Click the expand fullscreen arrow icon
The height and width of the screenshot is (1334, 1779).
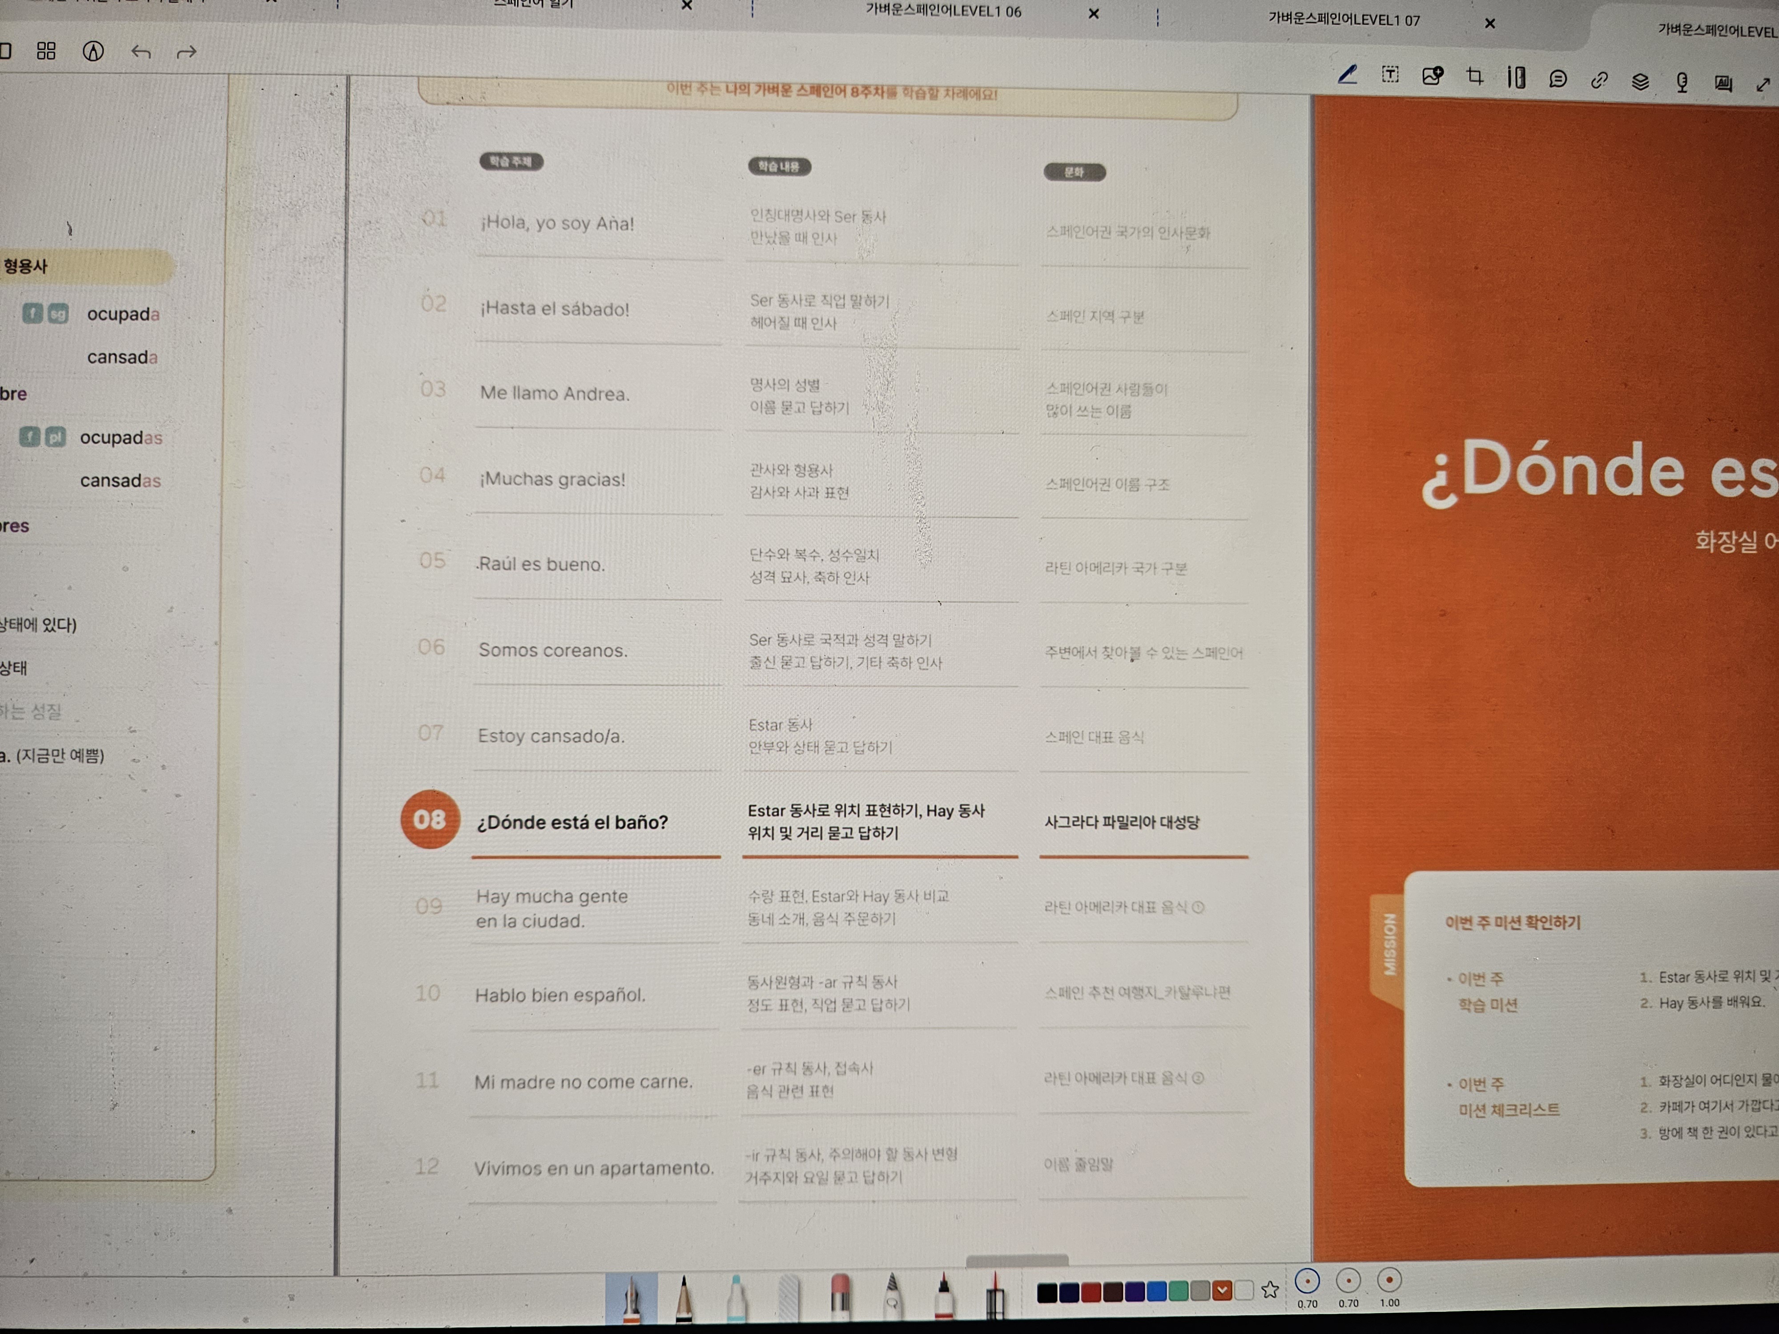point(1763,84)
